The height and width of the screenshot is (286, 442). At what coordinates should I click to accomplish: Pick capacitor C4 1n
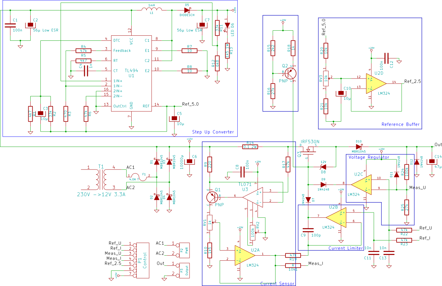(x=86, y=71)
